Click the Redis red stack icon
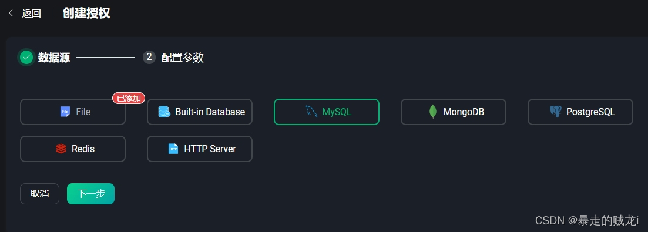The image size is (648, 232). [x=61, y=149]
